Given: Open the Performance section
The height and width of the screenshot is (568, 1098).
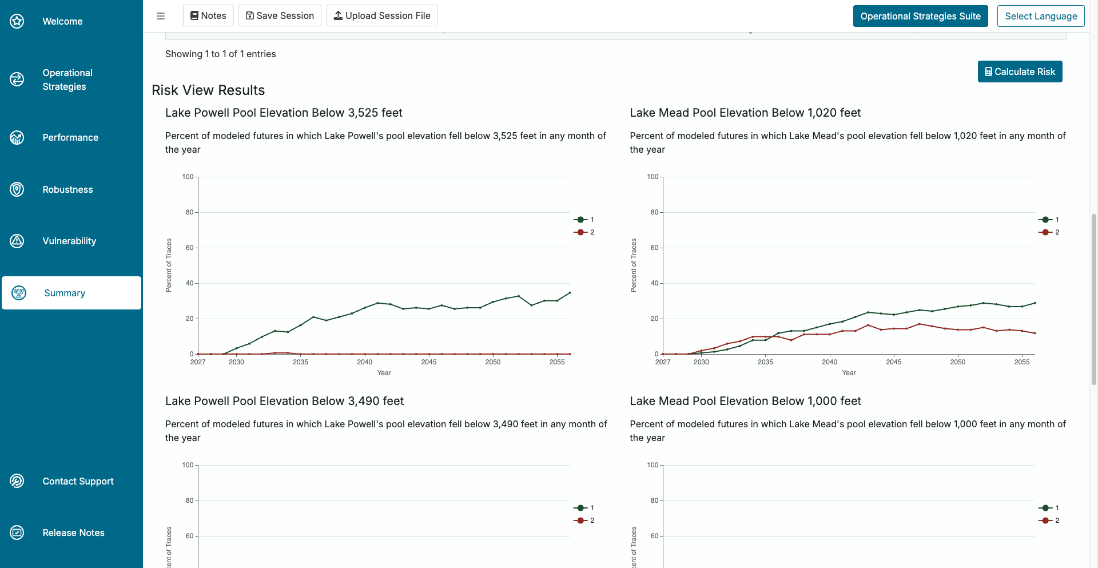Looking at the screenshot, I should point(70,137).
